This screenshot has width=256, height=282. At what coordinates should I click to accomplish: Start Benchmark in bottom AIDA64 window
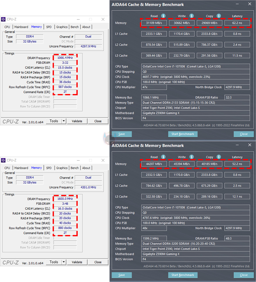tap(183, 275)
